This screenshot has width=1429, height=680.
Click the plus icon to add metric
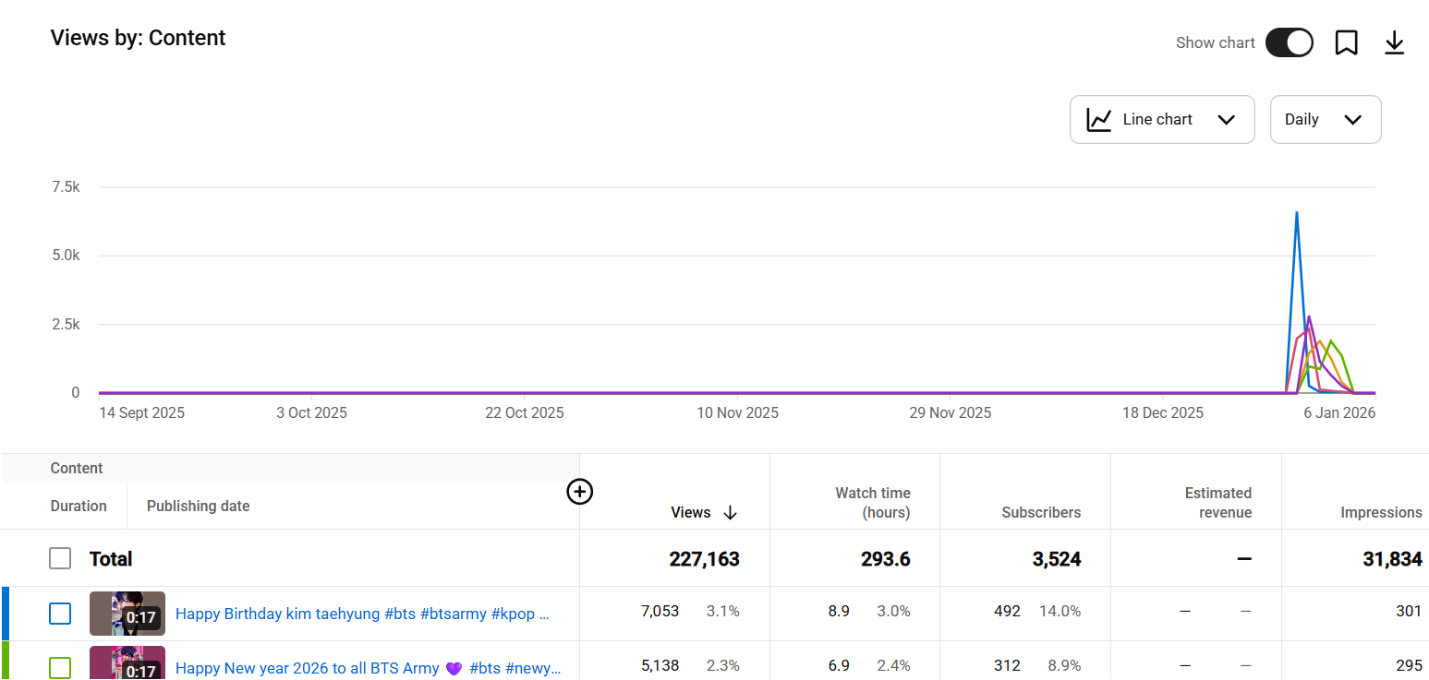(579, 492)
